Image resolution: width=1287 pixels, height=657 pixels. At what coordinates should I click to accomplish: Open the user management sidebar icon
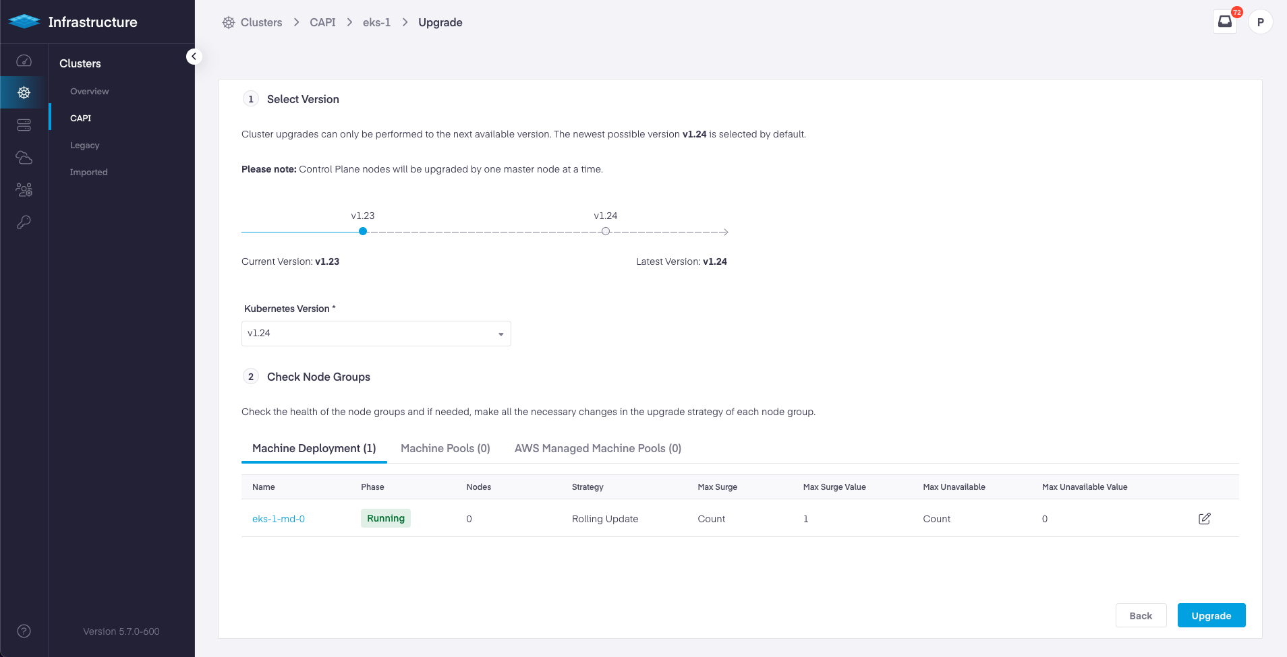click(24, 190)
